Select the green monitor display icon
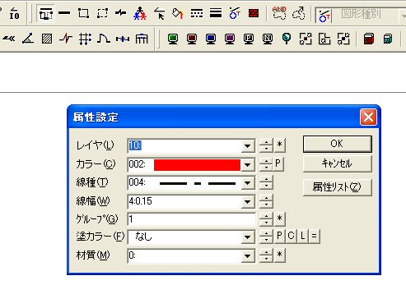The image size is (406, 308). (x=173, y=39)
